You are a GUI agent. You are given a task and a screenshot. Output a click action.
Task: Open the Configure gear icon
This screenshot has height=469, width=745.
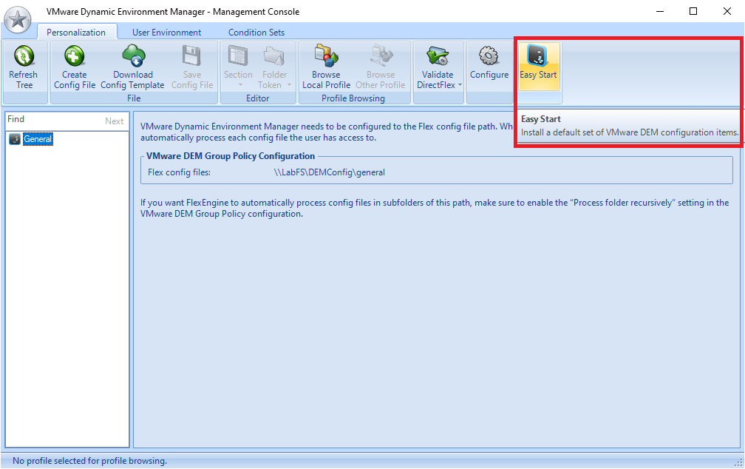coord(489,57)
